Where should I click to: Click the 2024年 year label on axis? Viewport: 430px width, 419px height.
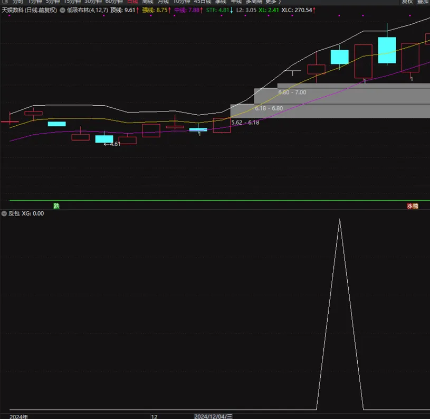18,416
